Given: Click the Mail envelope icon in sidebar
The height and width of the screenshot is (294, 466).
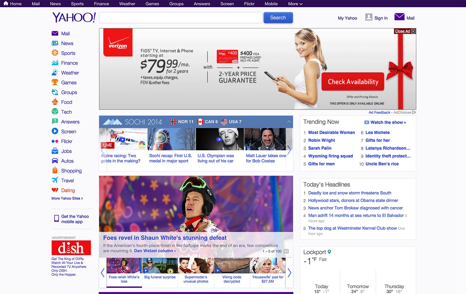Looking at the screenshot, I should (55, 33).
